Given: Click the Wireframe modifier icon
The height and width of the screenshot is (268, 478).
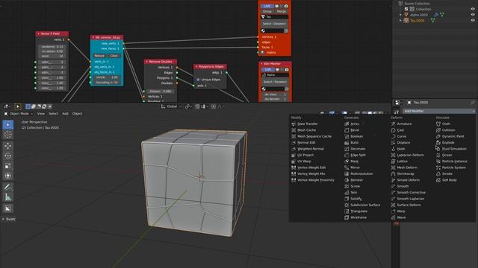Looking at the screenshot, I should (347, 217).
